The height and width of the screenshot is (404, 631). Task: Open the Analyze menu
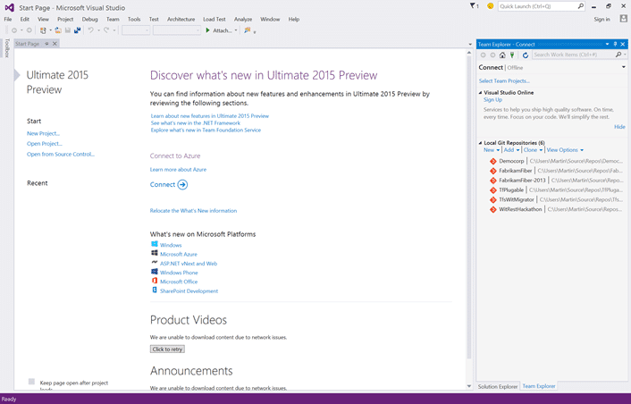click(243, 19)
